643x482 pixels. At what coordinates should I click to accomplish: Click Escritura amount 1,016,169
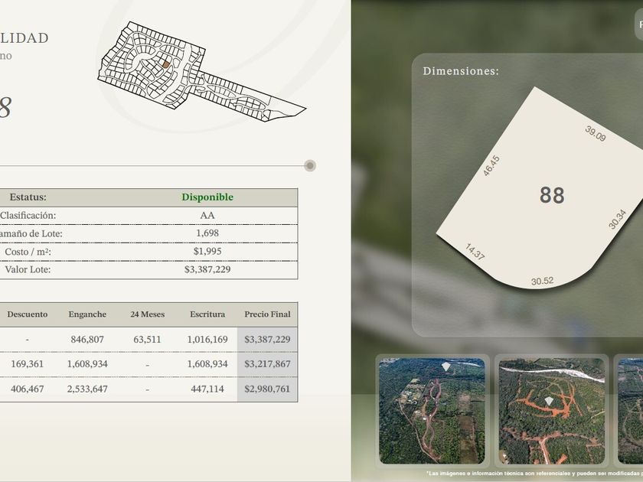tap(207, 340)
